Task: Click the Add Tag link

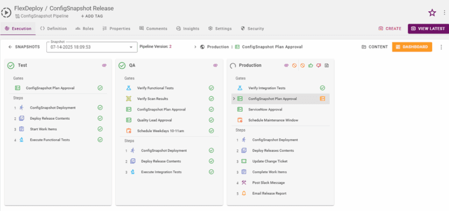Action: tap(92, 16)
